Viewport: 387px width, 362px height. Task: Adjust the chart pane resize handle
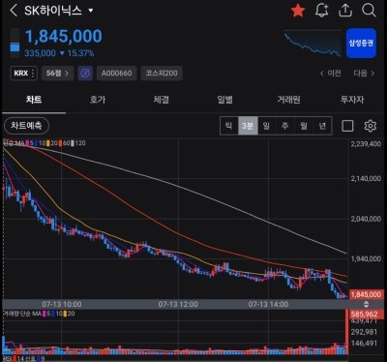pos(366,304)
